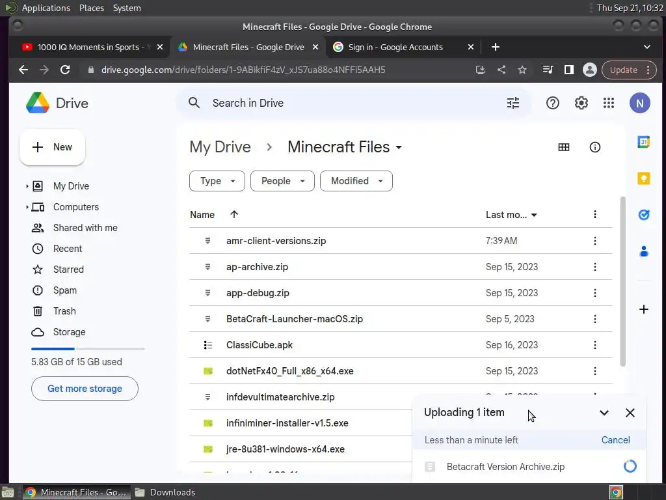This screenshot has height=500, width=666.
Task: Select Minecraft Files Google Drive tab
Action: coord(248,47)
